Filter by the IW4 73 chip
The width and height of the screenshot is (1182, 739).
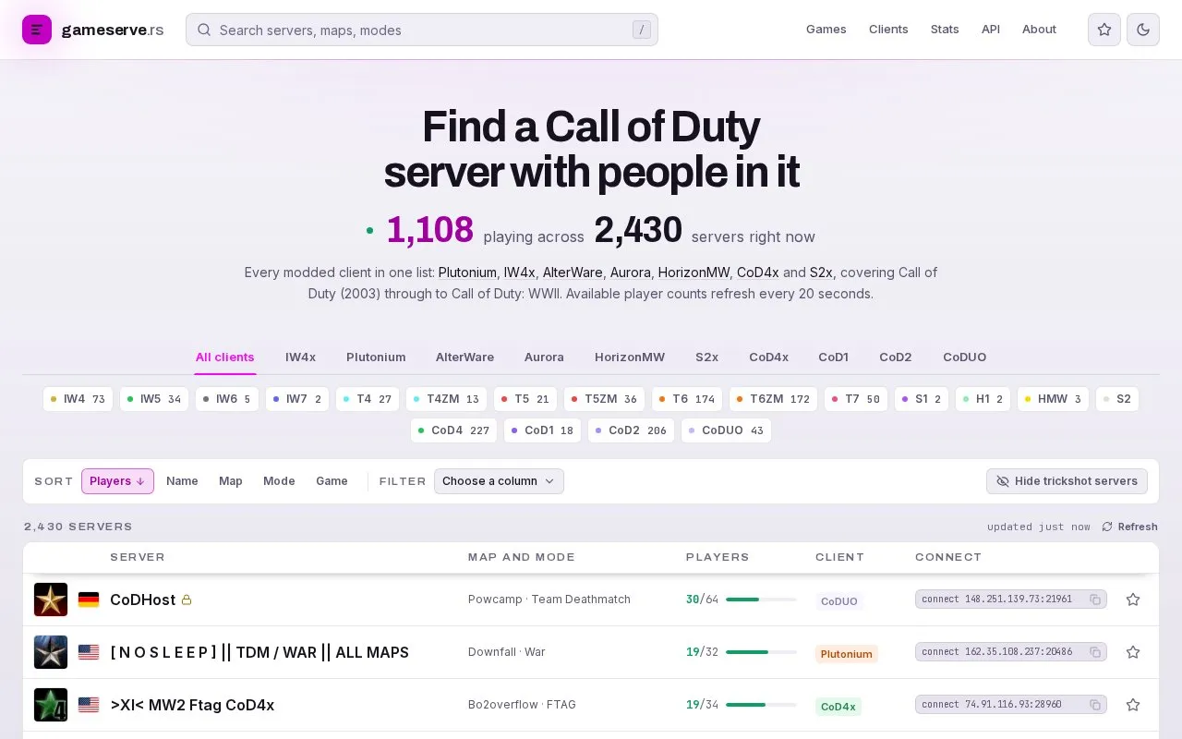coord(78,399)
